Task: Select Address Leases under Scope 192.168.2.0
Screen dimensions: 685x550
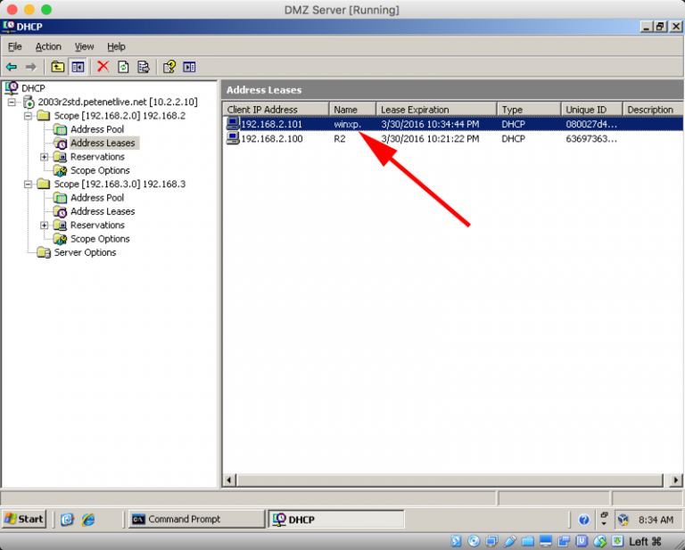Action: pyautogui.click(x=103, y=144)
